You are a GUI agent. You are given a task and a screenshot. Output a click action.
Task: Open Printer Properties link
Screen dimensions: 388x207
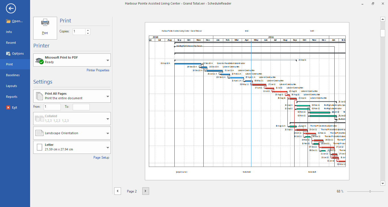pos(98,70)
